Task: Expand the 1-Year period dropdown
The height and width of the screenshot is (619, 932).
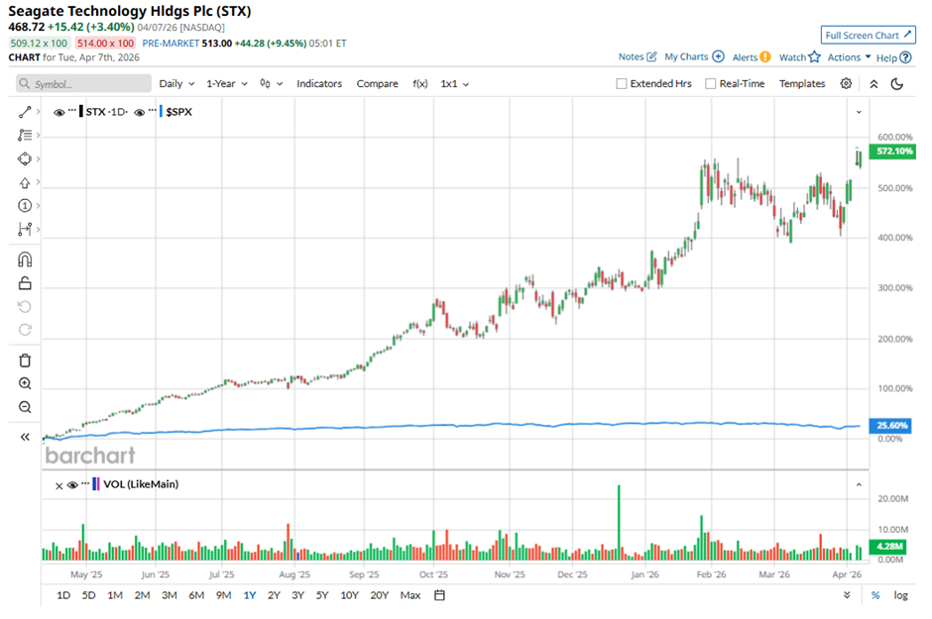Action: (227, 84)
